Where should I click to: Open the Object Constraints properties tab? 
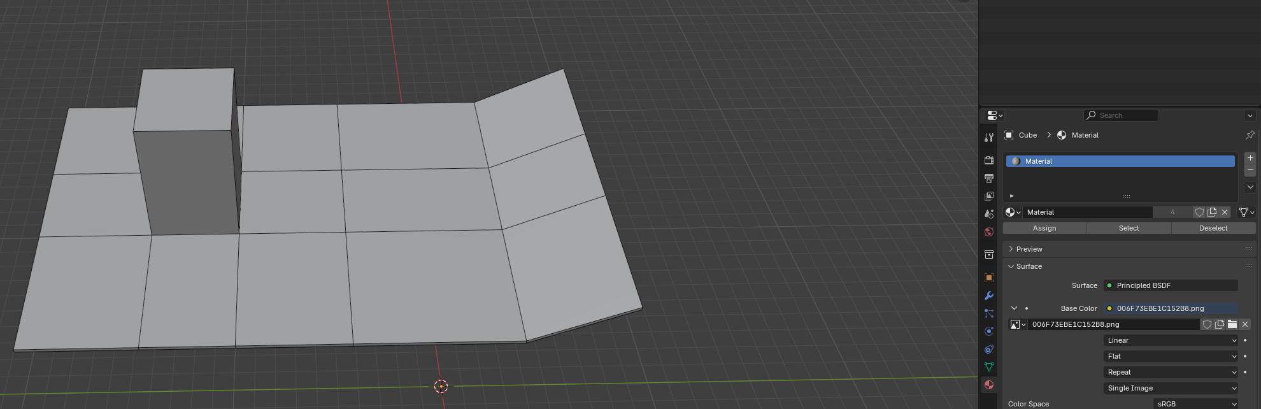988,349
